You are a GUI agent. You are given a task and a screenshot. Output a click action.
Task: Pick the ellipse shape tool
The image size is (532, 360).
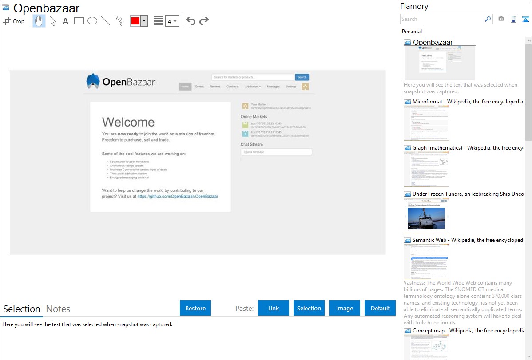(x=92, y=21)
